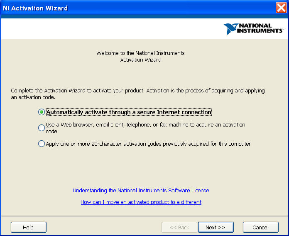Screen dimensions: 289x236
Task: Click the Cancel button
Action: (x=261, y=227)
